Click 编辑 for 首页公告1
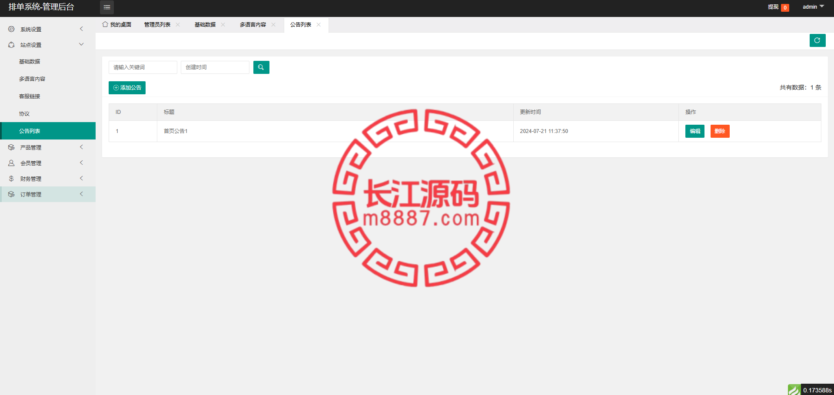834x395 pixels. click(x=694, y=131)
